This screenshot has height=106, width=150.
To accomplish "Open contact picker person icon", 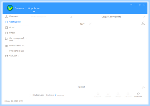I will (143, 23).
